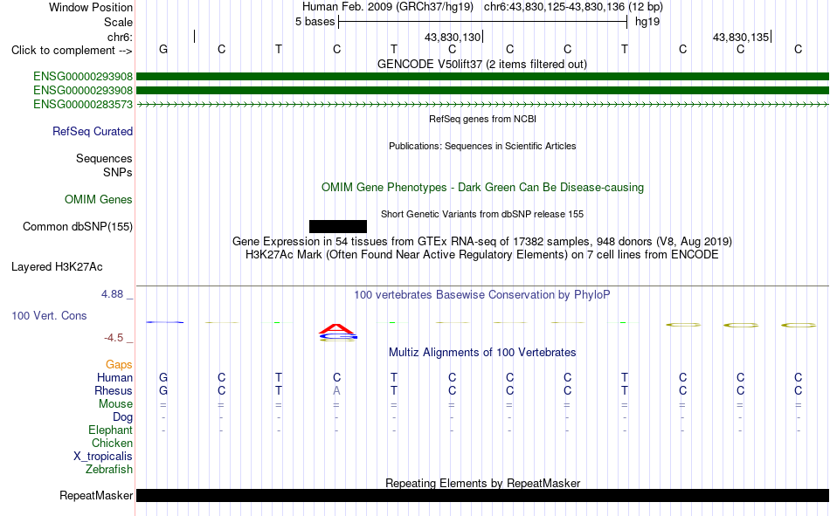Click the chr6: ruler label
The width and height of the screenshot is (830, 516).
(x=120, y=37)
